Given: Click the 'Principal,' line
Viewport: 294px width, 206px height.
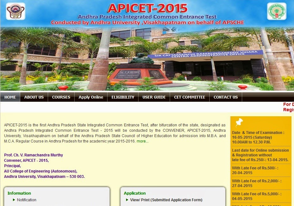Looking at the screenshot, I should coord(13,166).
